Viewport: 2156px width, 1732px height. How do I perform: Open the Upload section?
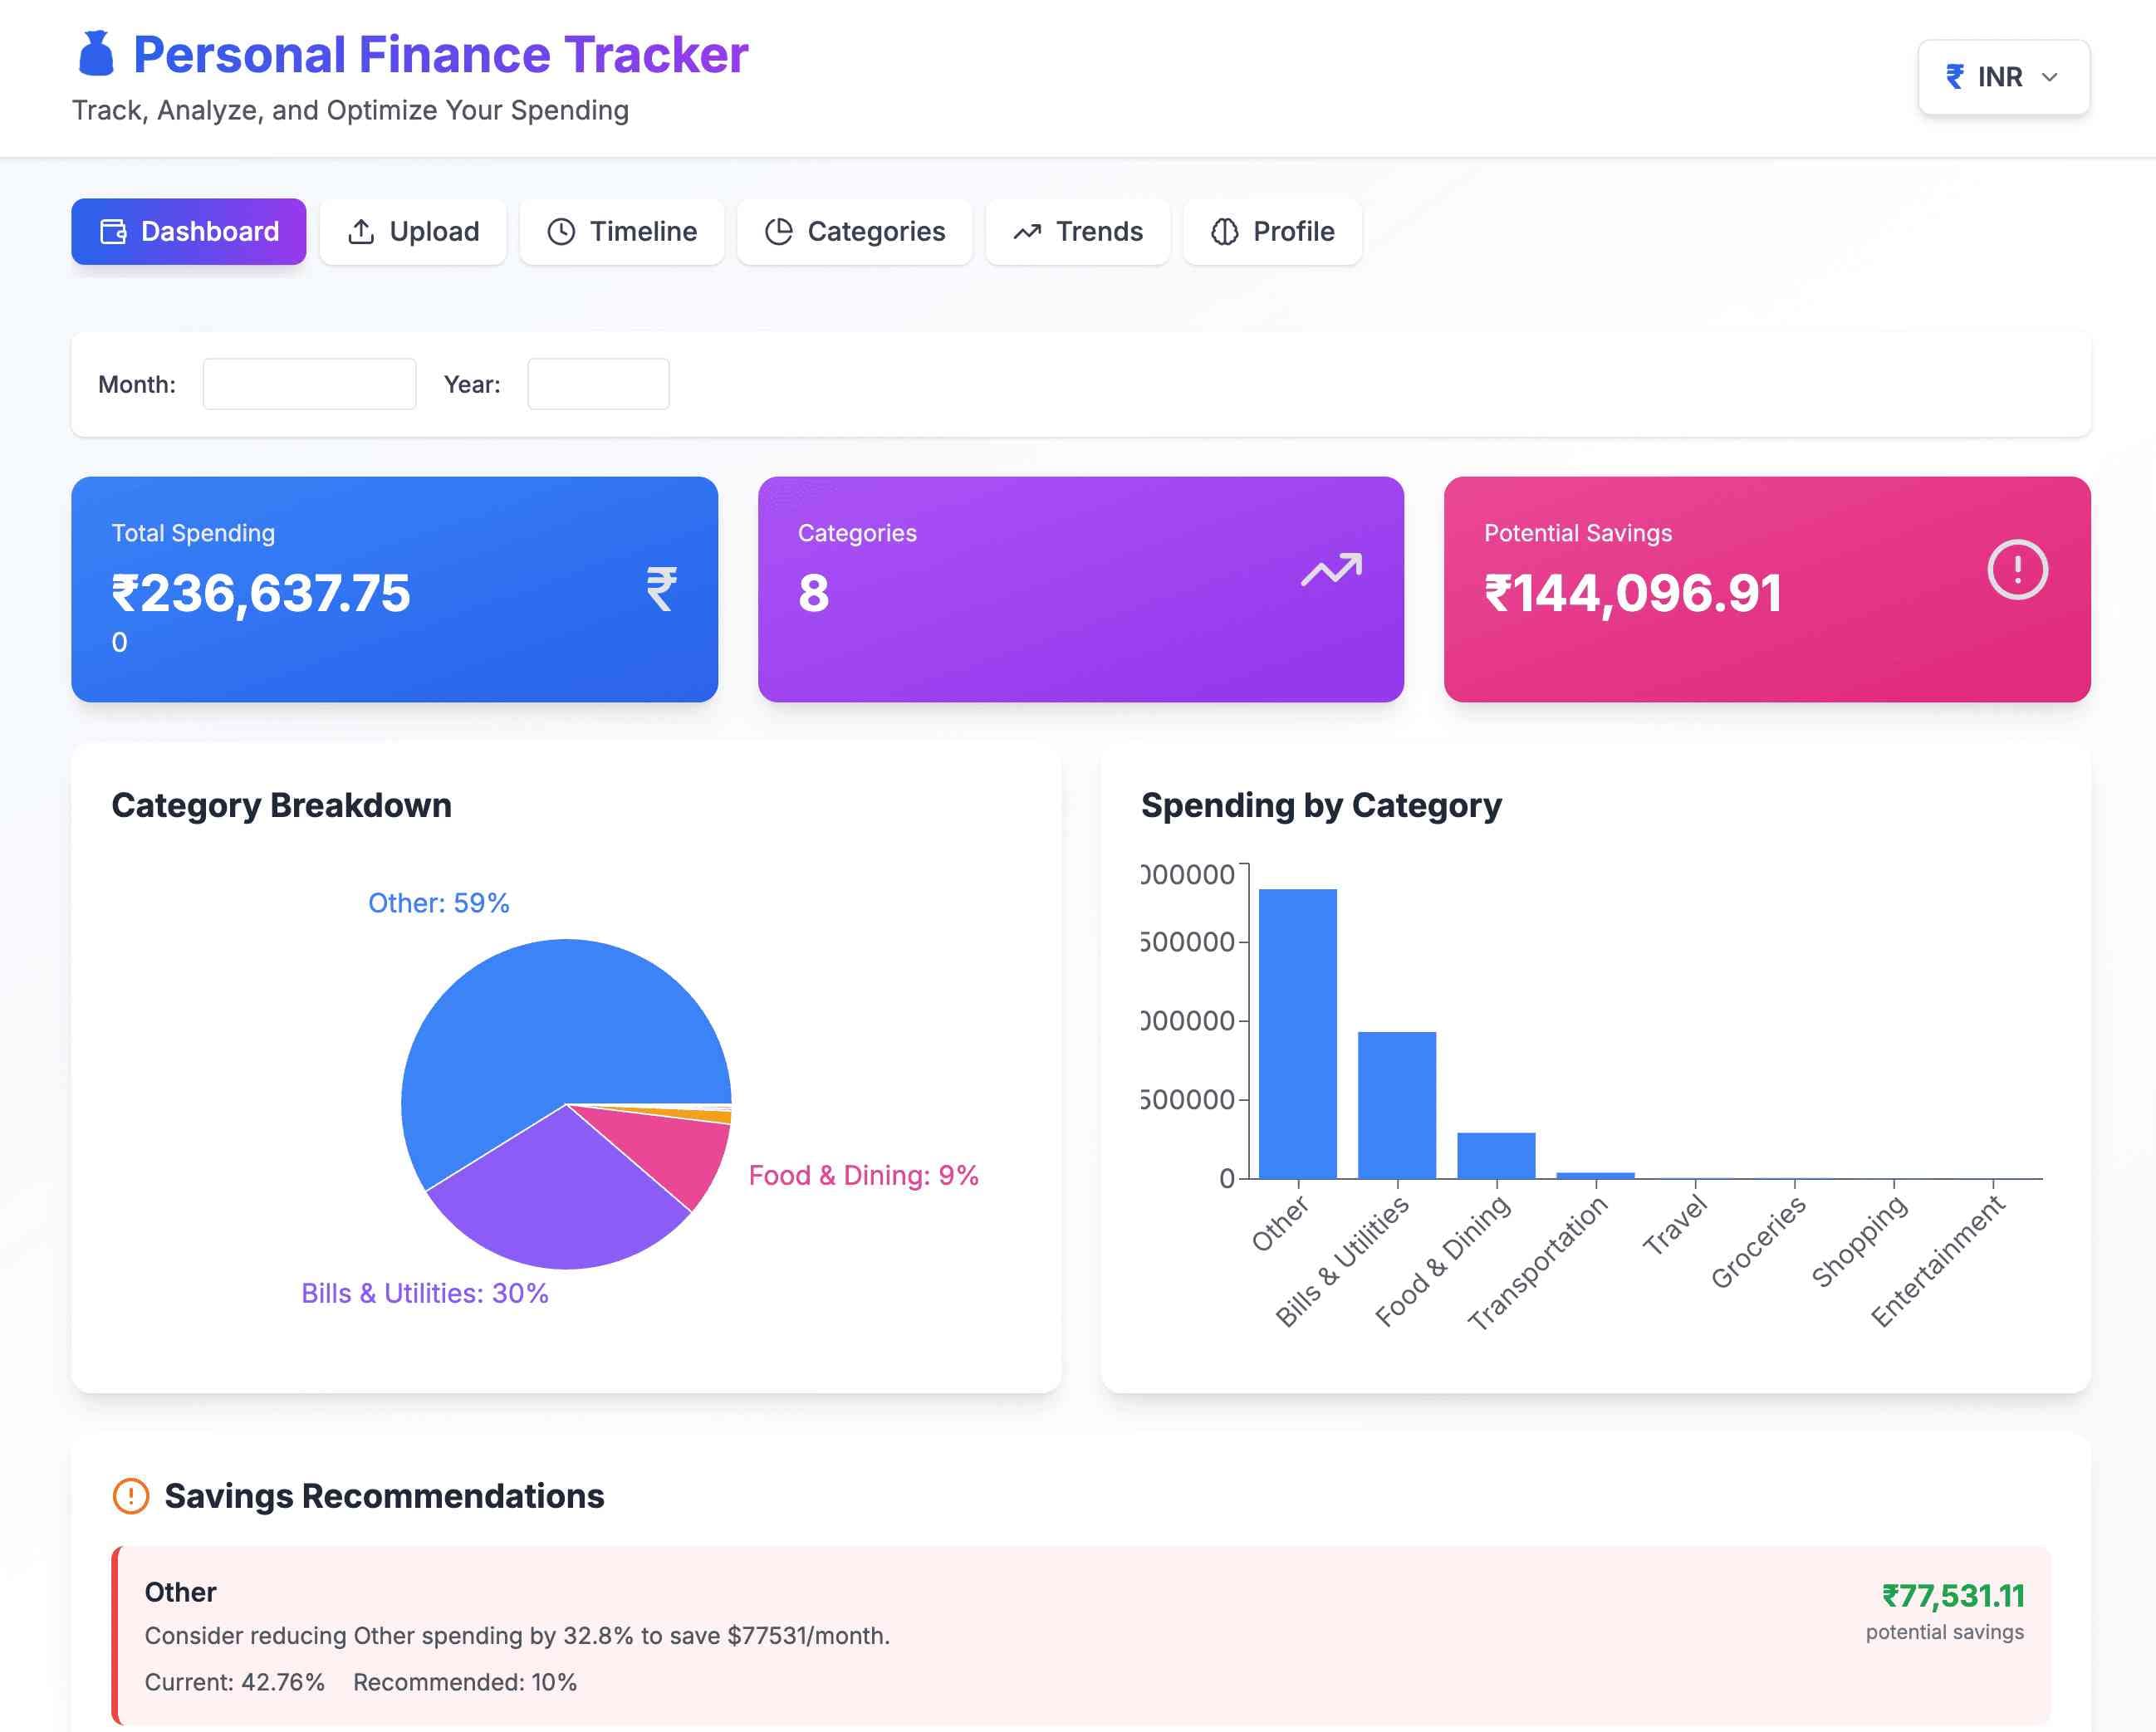[x=413, y=231]
